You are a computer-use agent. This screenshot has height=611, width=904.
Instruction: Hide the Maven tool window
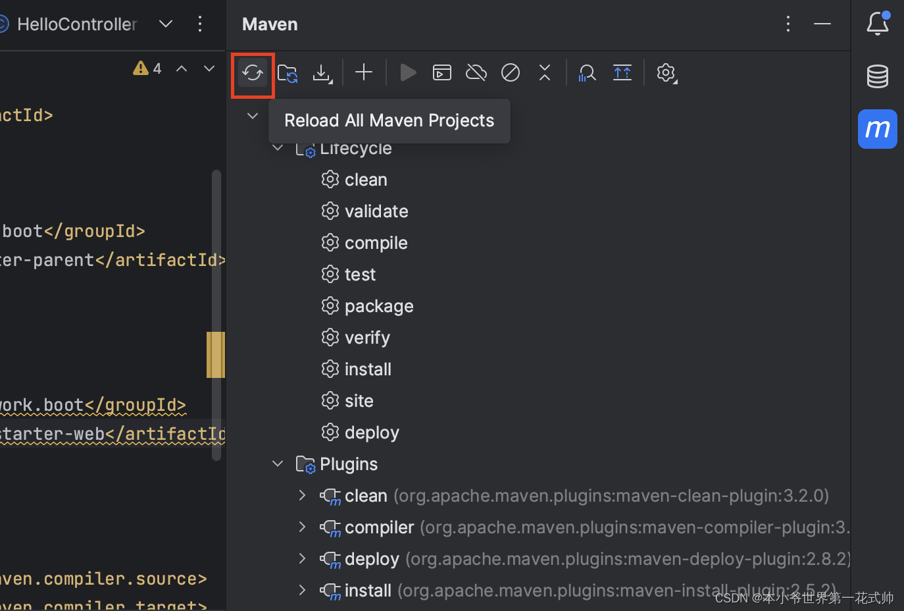coord(822,24)
